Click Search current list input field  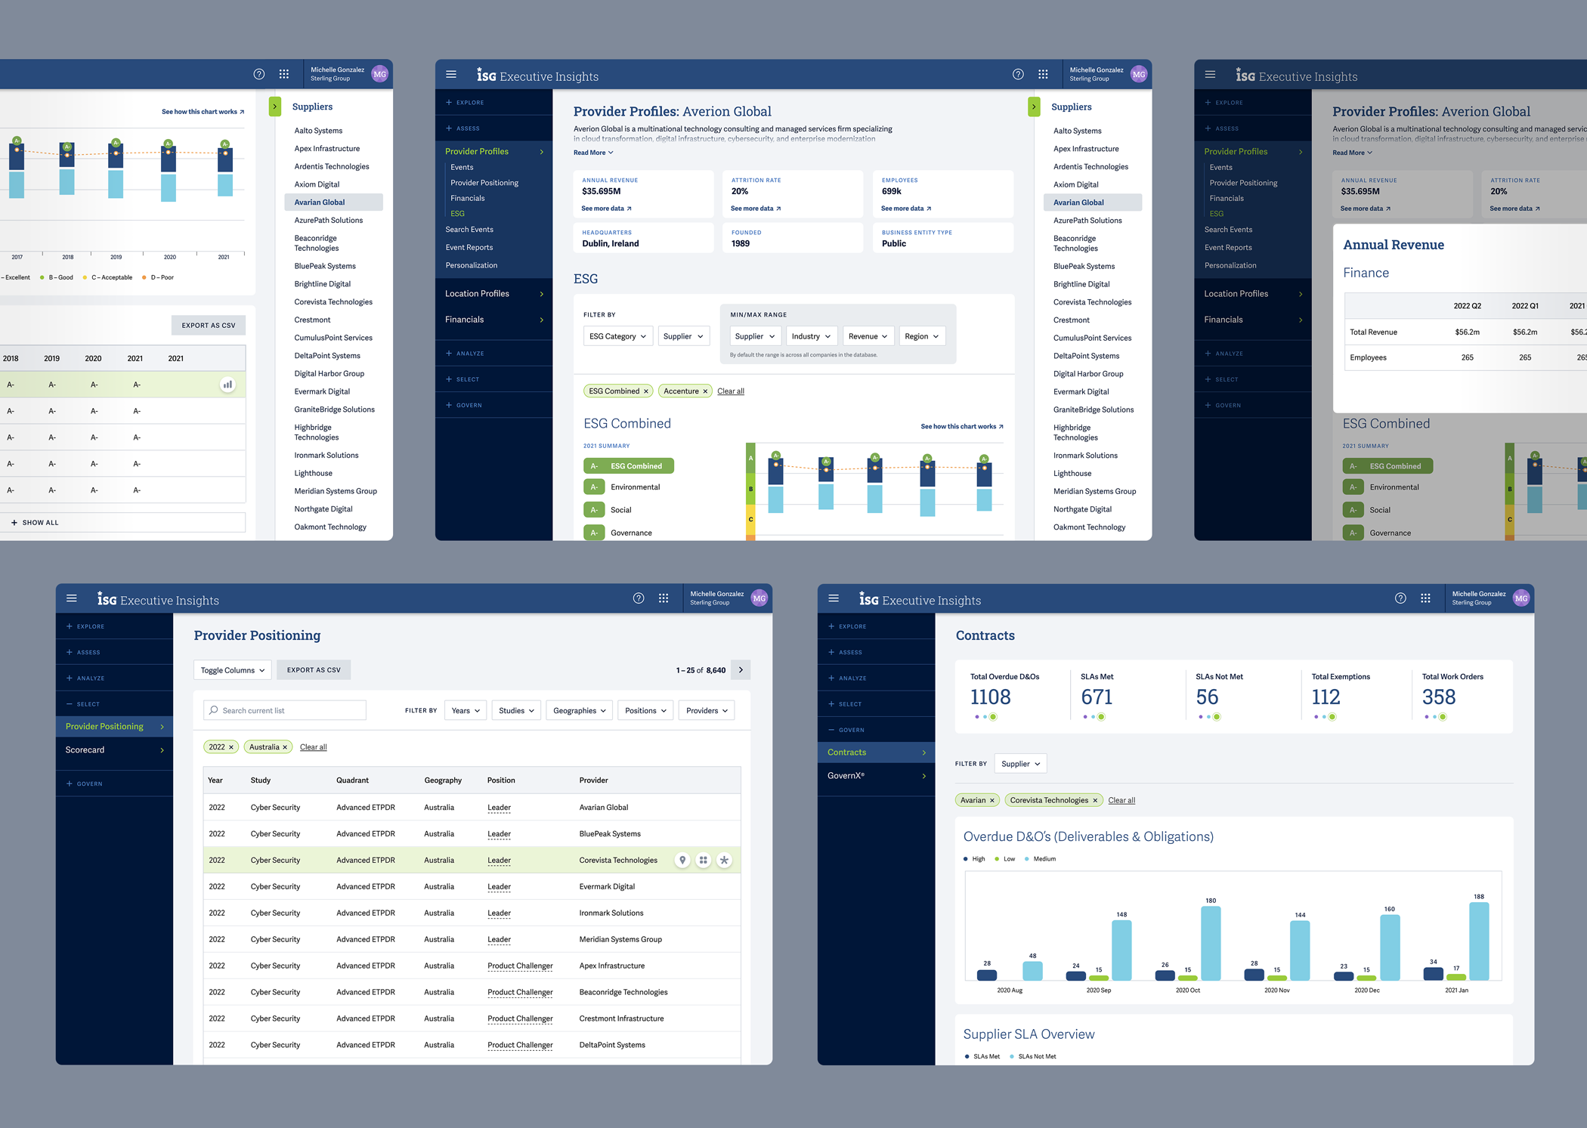[x=285, y=711]
